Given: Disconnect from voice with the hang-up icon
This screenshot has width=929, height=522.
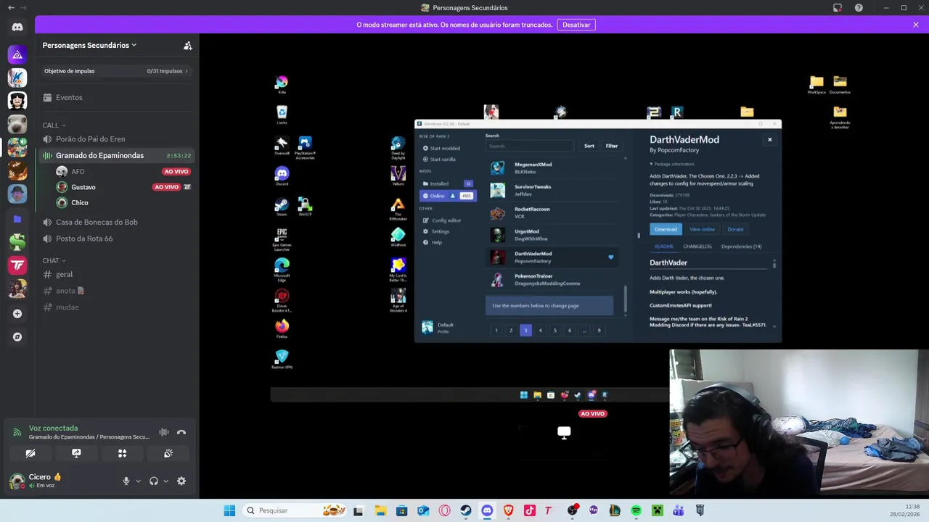Looking at the screenshot, I should tap(181, 432).
